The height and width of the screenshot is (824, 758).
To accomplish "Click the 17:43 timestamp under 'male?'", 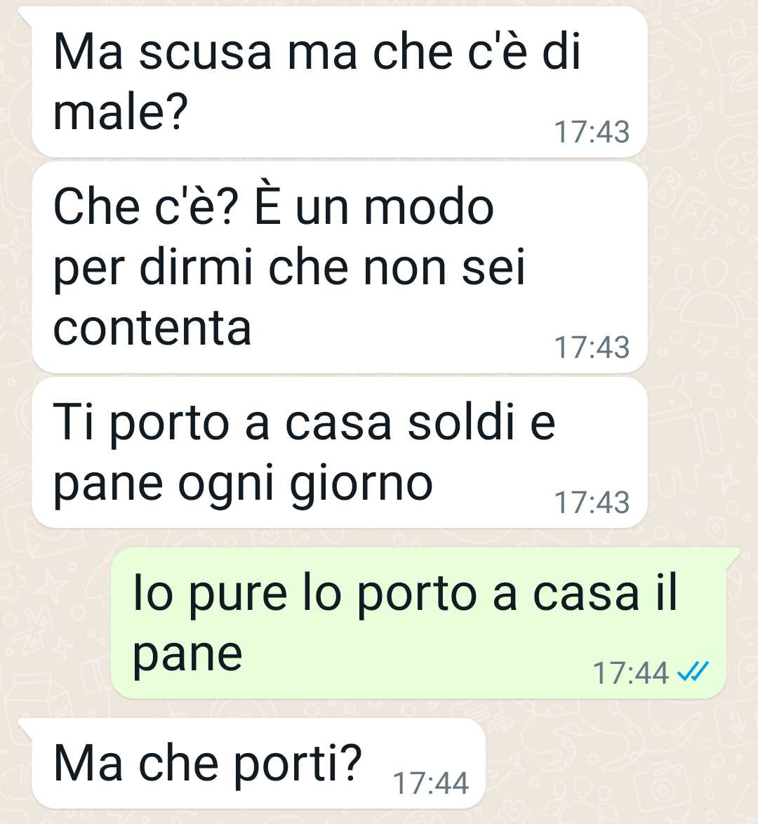I will click(x=592, y=132).
